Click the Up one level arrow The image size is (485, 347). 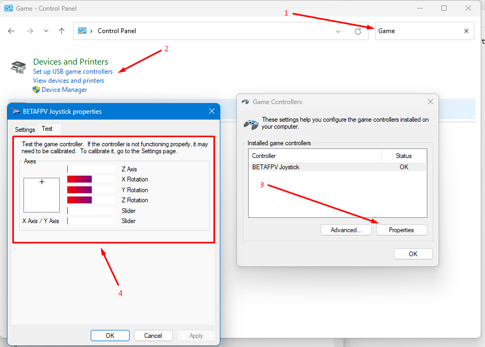[62, 31]
